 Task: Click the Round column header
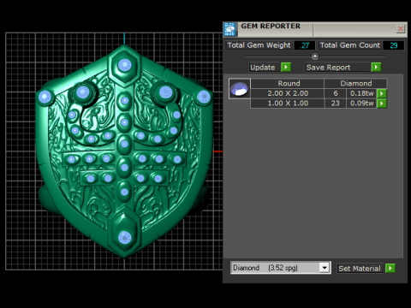click(288, 83)
